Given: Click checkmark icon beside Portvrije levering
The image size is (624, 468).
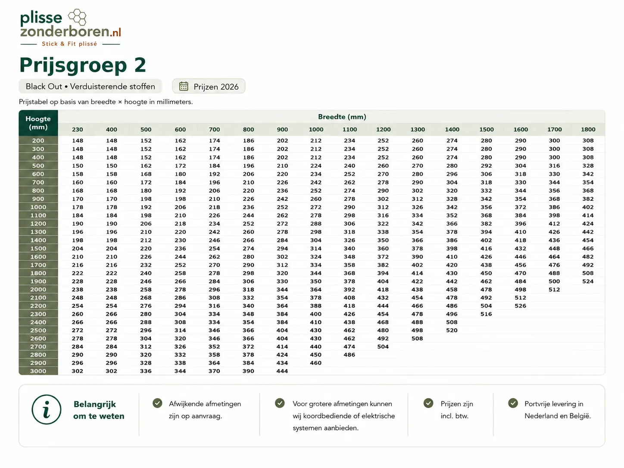Looking at the screenshot, I should pos(513,403).
